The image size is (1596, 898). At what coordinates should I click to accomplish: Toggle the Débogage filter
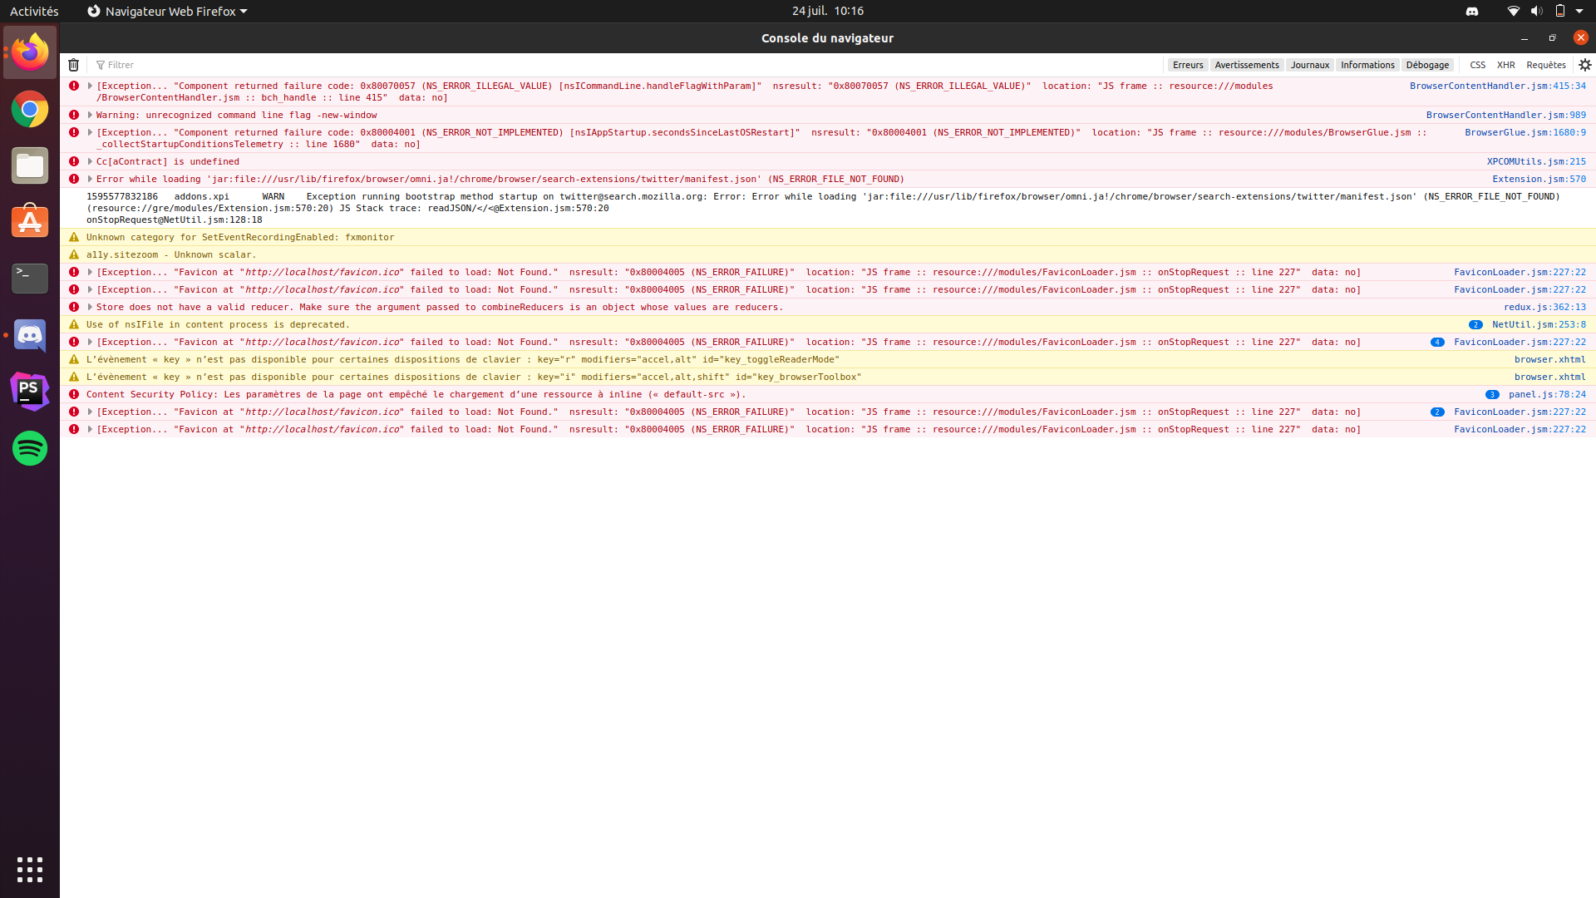pyautogui.click(x=1427, y=65)
